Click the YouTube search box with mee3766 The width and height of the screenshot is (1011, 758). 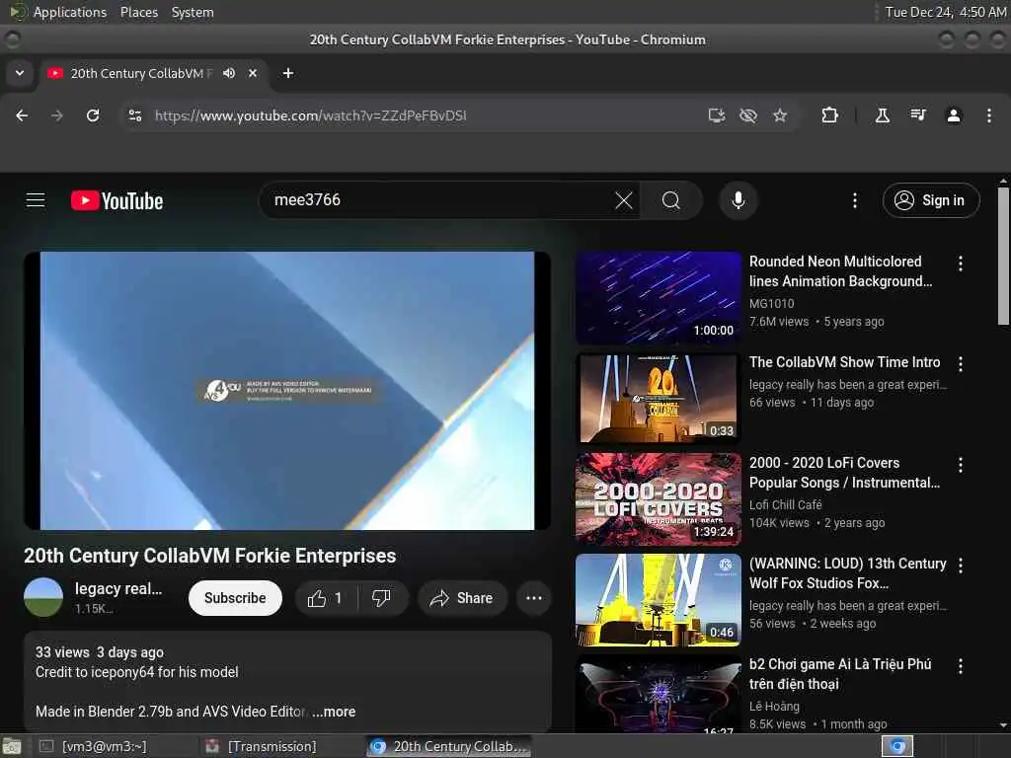point(438,200)
